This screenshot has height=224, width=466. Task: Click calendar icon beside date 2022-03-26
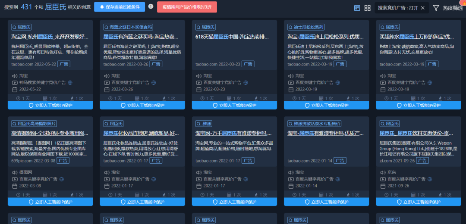107,89
